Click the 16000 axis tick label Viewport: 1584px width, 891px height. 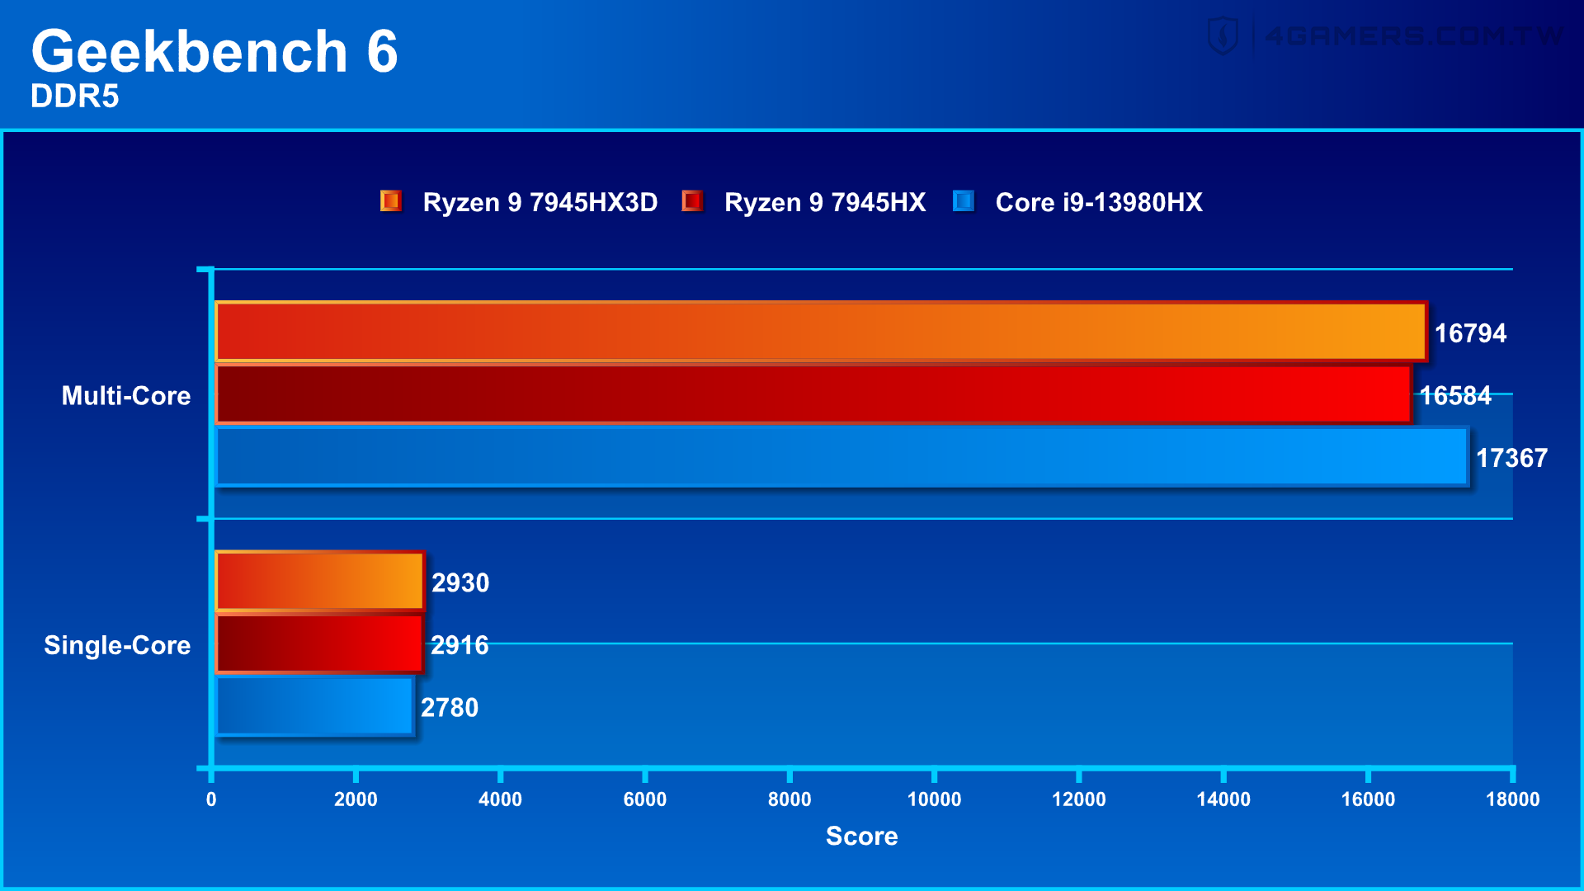coord(1368,799)
